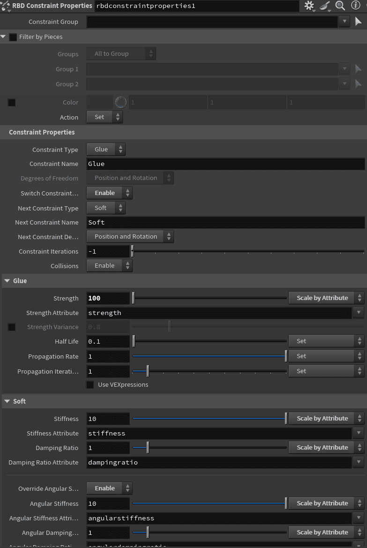Open Constraint Group dropdown arrow
This screenshot has width=367, height=548.
[345, 22]
